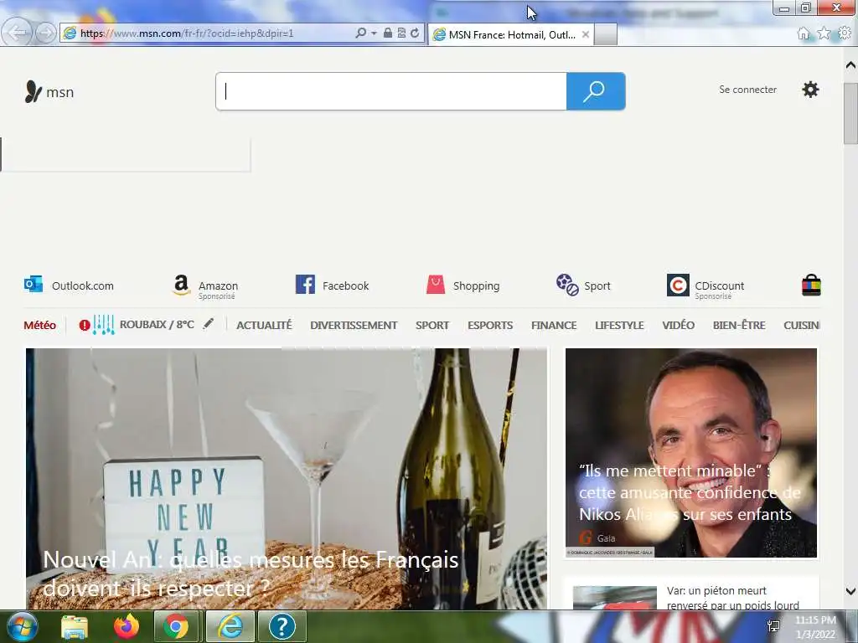
Task: Click the red weather alert icon
Action: coord(85,326)
